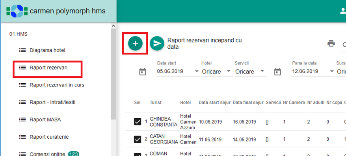This screenshot has height=156, width=346.
Task: Click the Nr copii column header
Action: click(334, 103)
